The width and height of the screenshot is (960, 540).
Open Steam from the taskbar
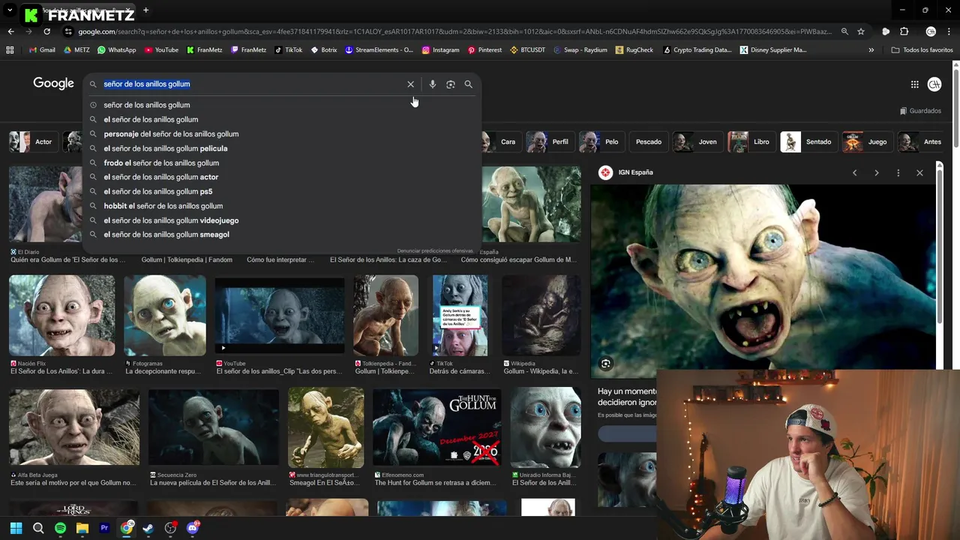point(148,528)
